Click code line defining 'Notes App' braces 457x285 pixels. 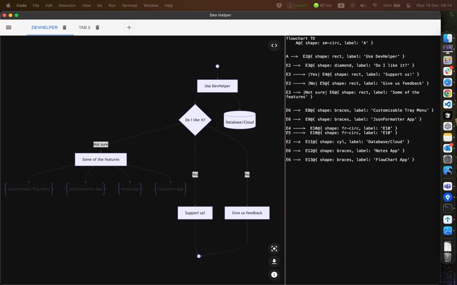click(x=345, y=150)
